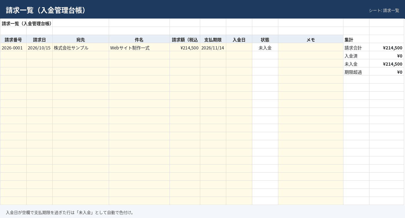The image size is (405, 218).
Task: Click the 支払期限 column header
Action: coord(213,40)
